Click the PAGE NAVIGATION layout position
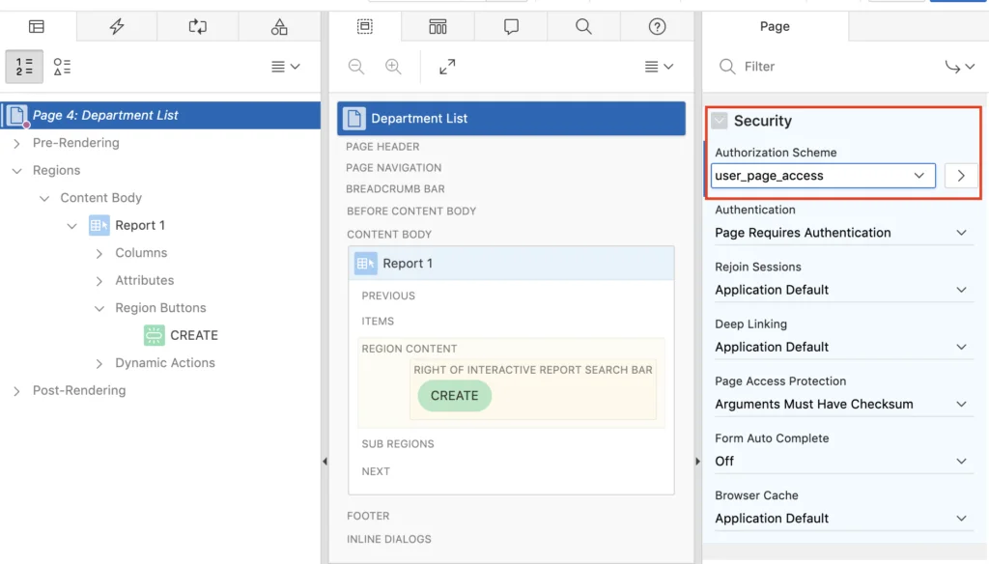 point(394,168)
